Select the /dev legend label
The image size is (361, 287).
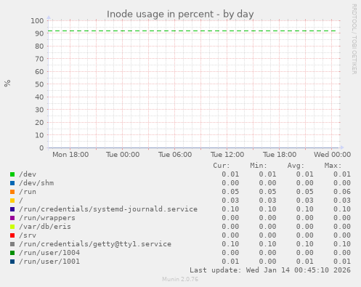(x=28, y=174)
